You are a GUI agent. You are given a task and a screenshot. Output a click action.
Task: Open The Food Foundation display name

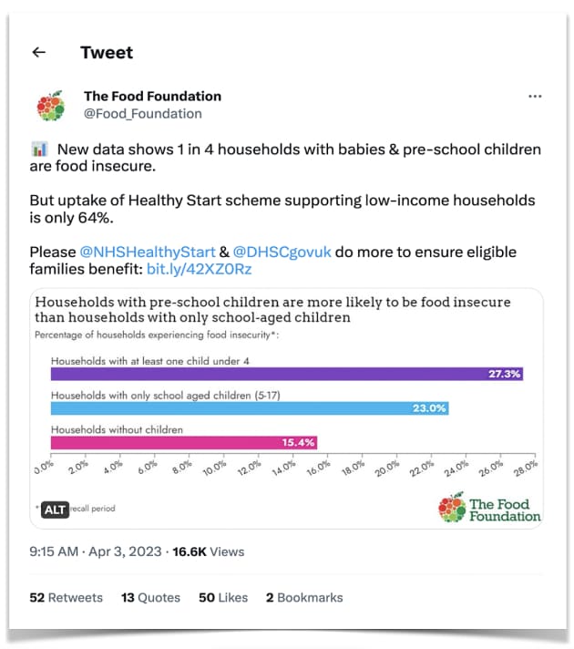tap(152, 96)
